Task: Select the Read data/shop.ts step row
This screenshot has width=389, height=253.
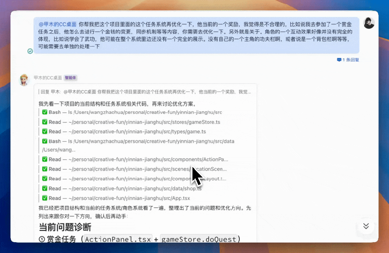Action: [122, 188]
